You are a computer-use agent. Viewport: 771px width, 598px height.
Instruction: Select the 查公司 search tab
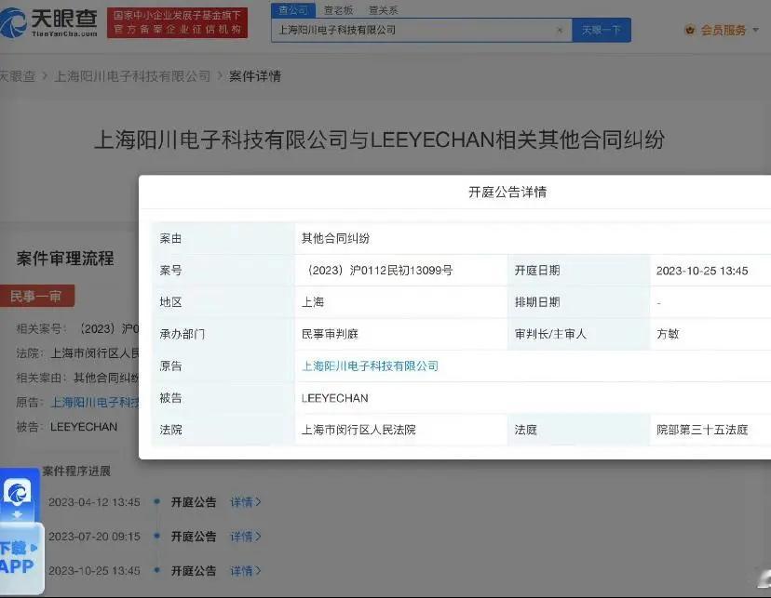[x=292, y=10]
